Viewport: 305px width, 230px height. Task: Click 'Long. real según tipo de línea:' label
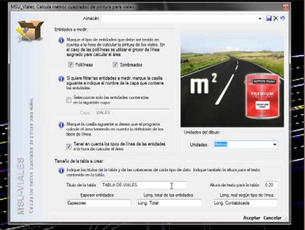pos(247,195)
